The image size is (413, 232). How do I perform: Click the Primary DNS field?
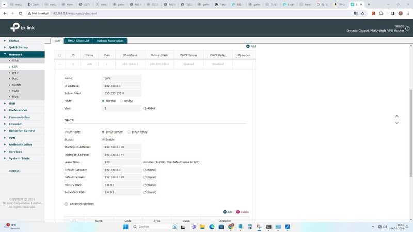(x=121, y=185)
